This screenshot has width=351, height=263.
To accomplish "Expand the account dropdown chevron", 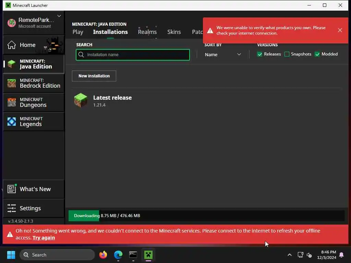I will [59, 16].
